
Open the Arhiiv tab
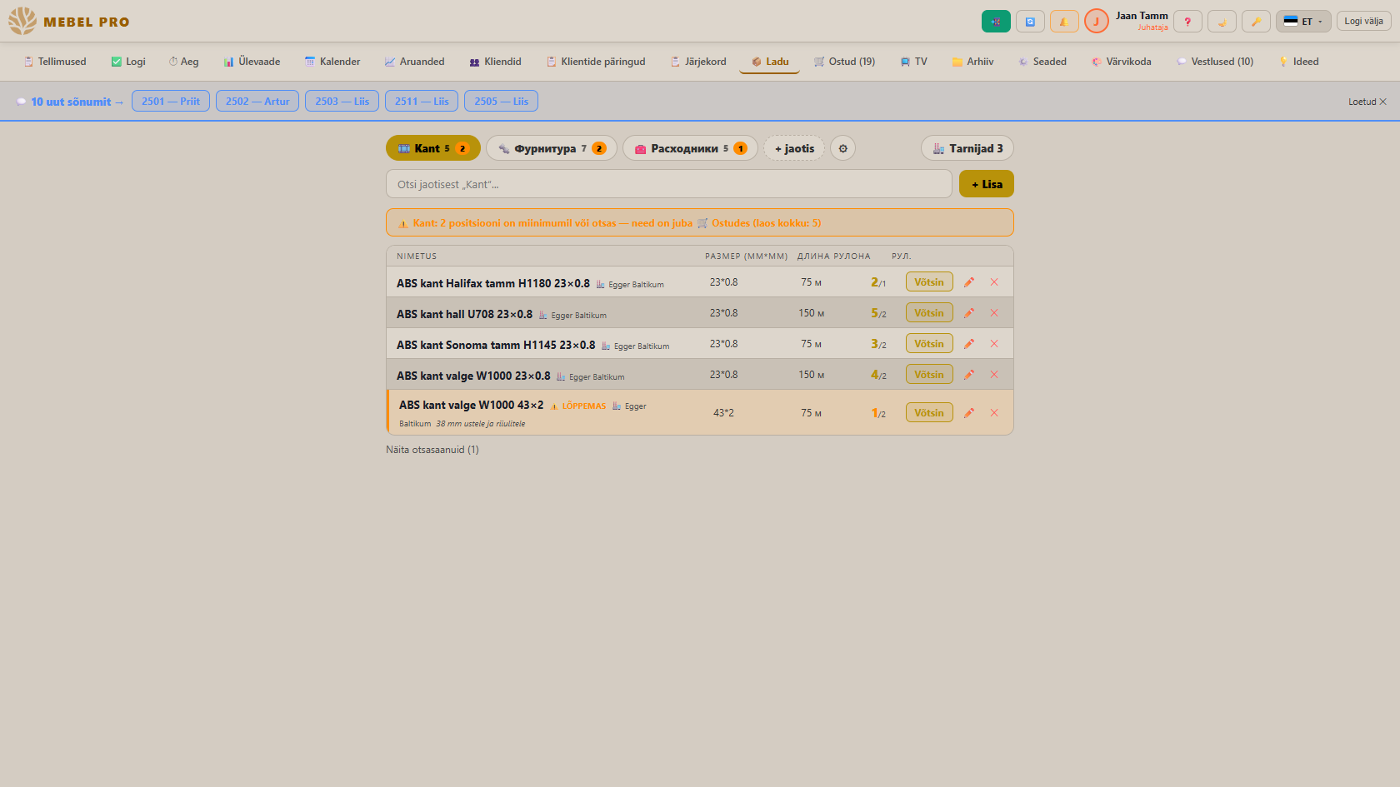pyautogui.click(x=972, y=62)
